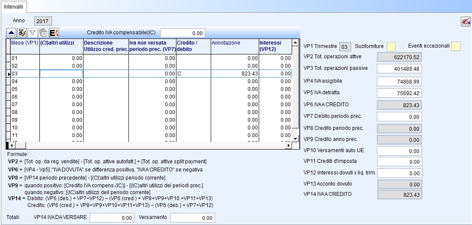Select month row 05 in the grid

click(x=149, y=89)
